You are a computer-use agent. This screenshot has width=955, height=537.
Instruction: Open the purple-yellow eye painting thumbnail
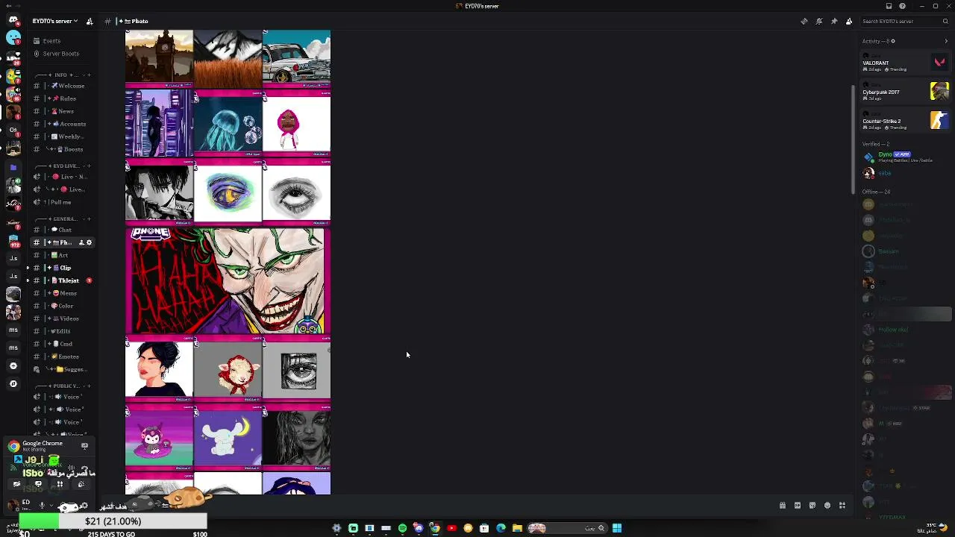click(x=228, y=193)
